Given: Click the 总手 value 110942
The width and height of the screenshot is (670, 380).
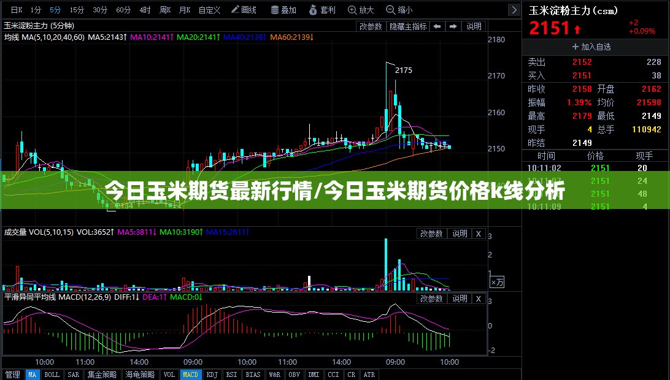Looking at the screenshot, I should [x=647, y=129].
